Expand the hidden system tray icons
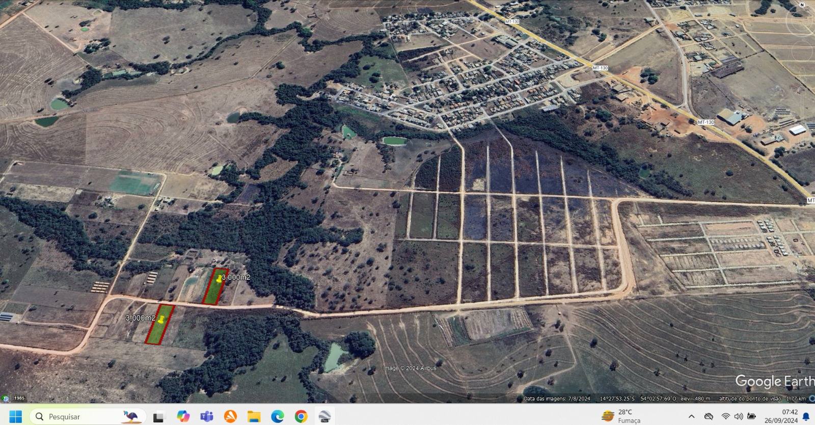Screen dimensions: 815x425 pos(692,416)
